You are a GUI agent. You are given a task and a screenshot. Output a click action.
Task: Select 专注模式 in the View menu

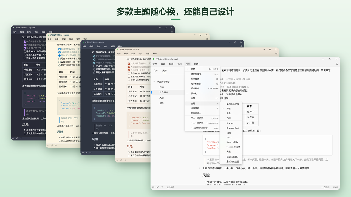[x=202, y=79]
